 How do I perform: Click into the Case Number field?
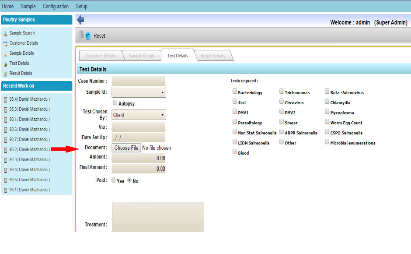138,81
